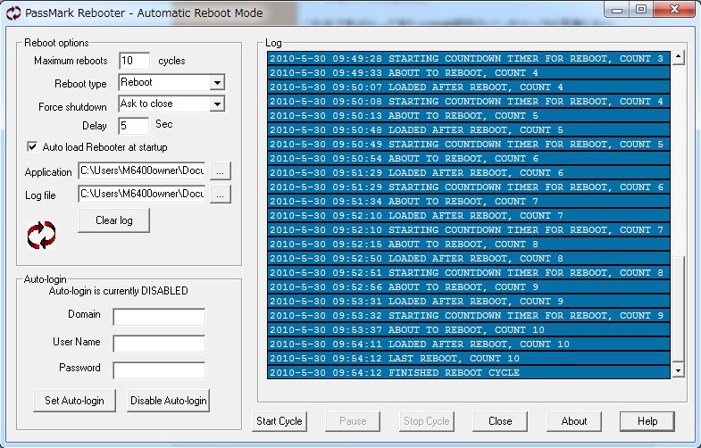
Task: Select log line 09:50:13 ABOUT TO REBOOT, COUNT 5
Action: (x=469, y=116)
